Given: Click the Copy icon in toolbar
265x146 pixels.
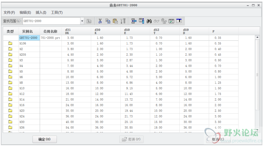Looking at the screenshot, I should [108, 21].
